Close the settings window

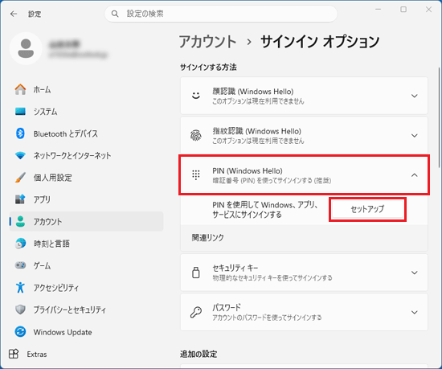428,10
